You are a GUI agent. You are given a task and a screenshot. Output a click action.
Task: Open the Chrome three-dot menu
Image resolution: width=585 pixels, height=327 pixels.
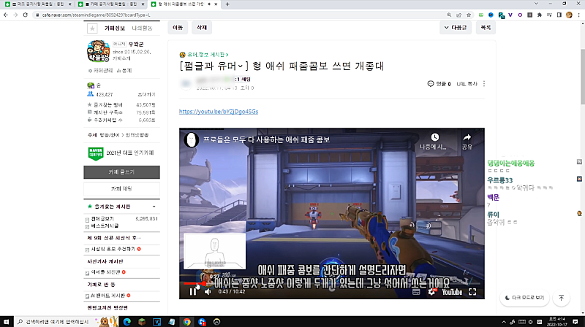pyautogui.click(x=578, y=15)
